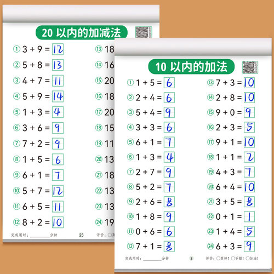
Task: Click the answer box for 4 + 7
Action: point(58,81)
